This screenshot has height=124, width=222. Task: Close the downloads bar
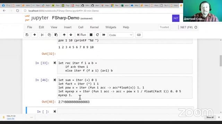point(219,117)
